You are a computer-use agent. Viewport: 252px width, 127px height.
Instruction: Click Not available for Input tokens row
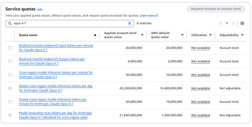[201, 48]
